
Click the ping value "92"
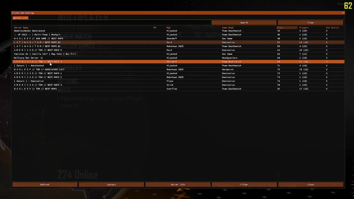278,89
